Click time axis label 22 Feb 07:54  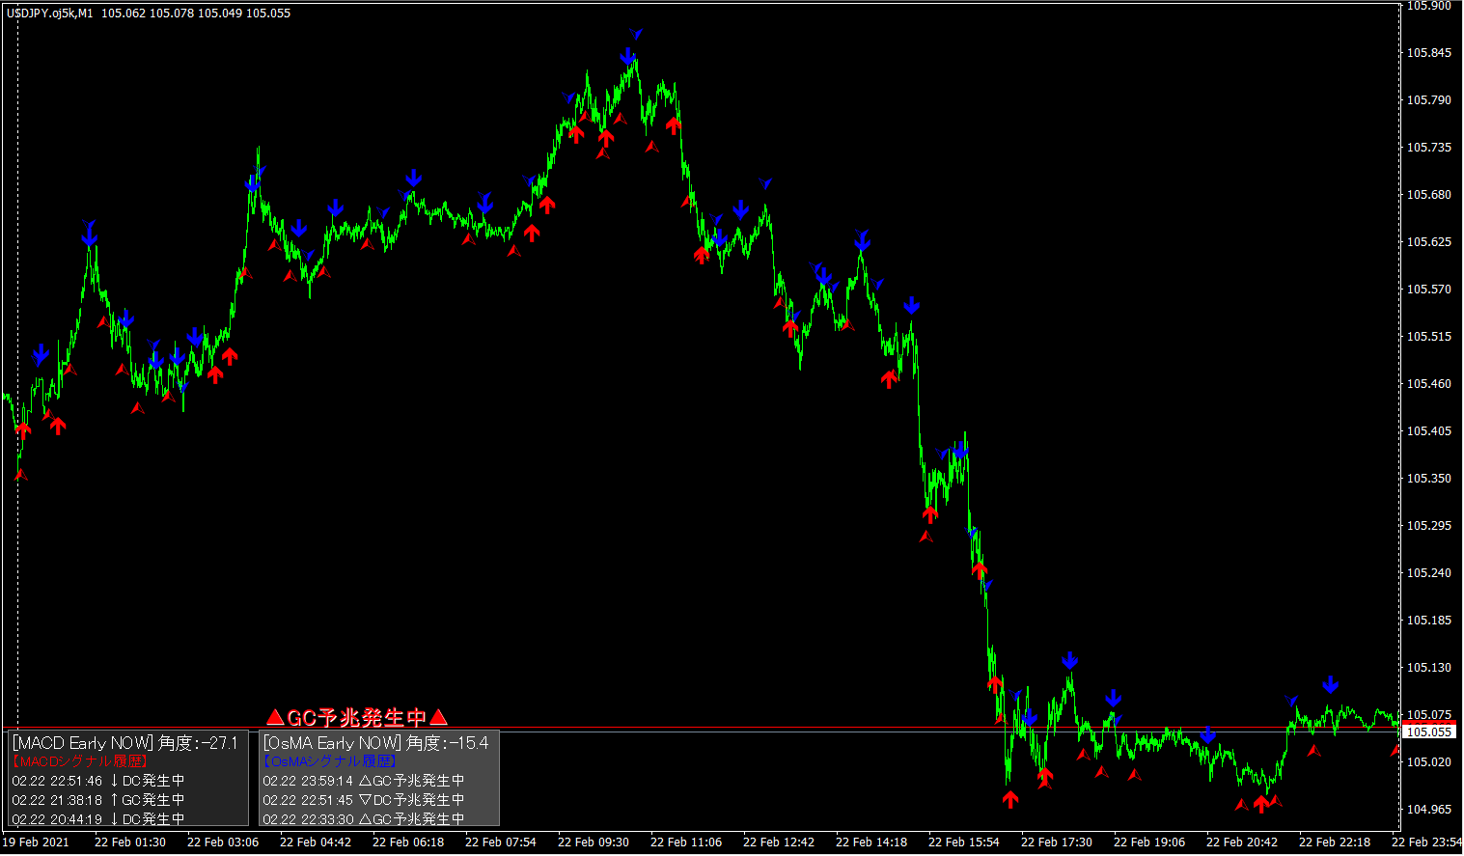pyautogui.click(x=501, y=842)
